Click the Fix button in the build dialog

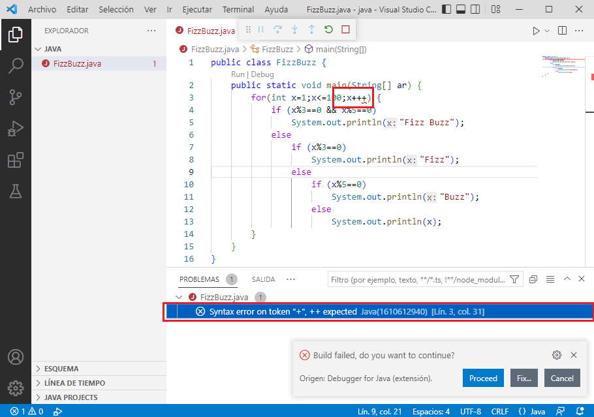pos(525,378)
